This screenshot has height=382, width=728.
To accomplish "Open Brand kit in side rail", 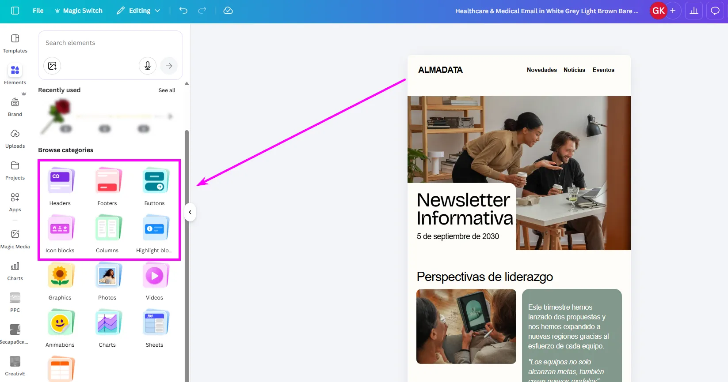I will click(15, 107).
